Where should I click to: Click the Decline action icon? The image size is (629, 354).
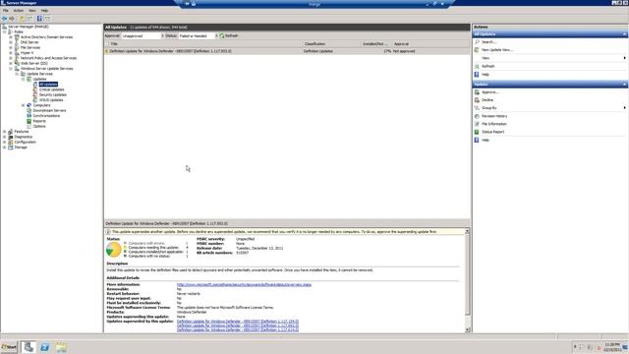pos(477,100)
